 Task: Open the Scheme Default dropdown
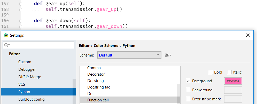point(129,55)
